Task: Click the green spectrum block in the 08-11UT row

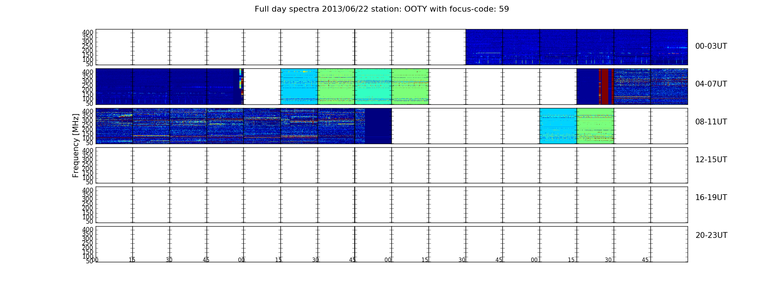Action: (x=595, y=126)
